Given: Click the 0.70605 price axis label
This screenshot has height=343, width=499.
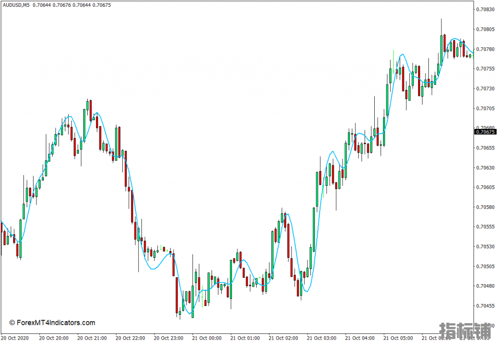Looking at the screenshot, I should (485, 187).
